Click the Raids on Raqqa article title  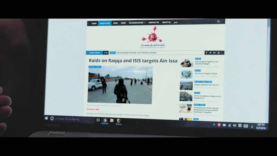pyautogui.click(x=133, y=60)
